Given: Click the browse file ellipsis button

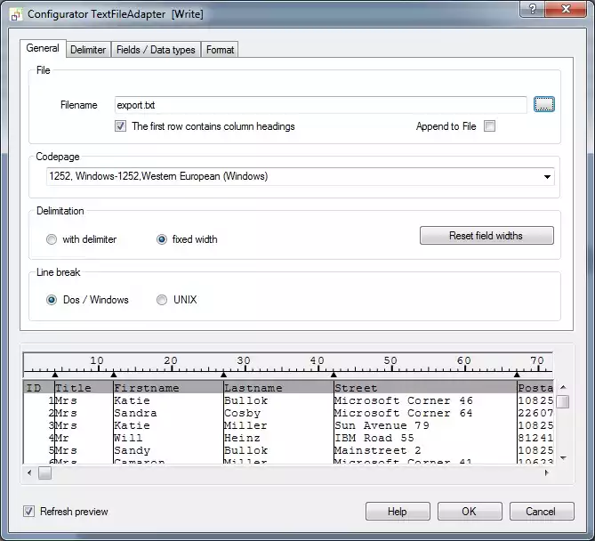Looking at the screenshot, I should point(543,105).
